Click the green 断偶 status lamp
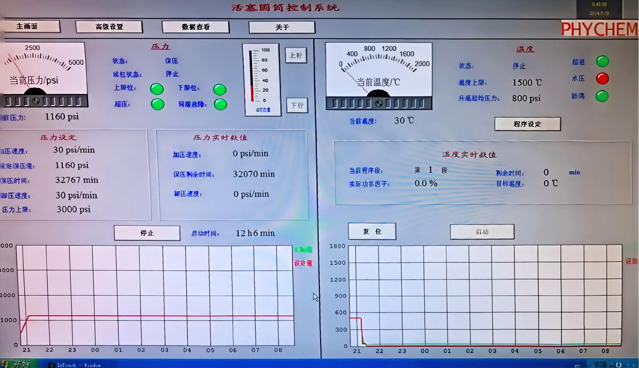The image size is (639, 368). tap(602, 96)
